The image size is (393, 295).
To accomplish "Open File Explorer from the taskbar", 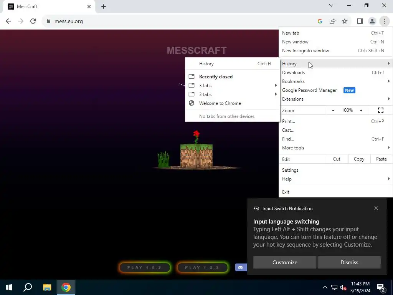I will 47,287.
